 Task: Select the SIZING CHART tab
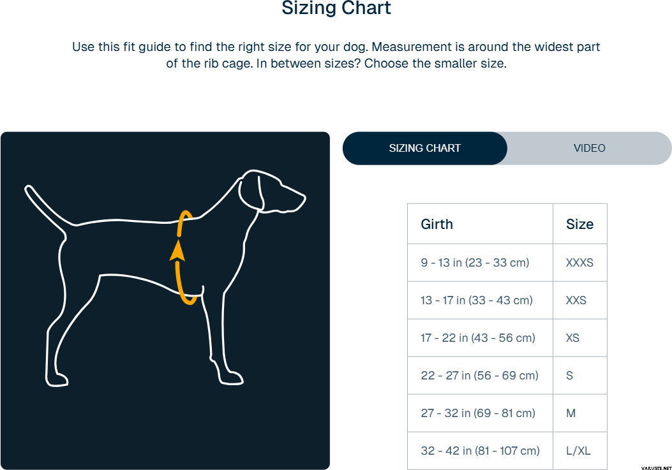[424, 148]
